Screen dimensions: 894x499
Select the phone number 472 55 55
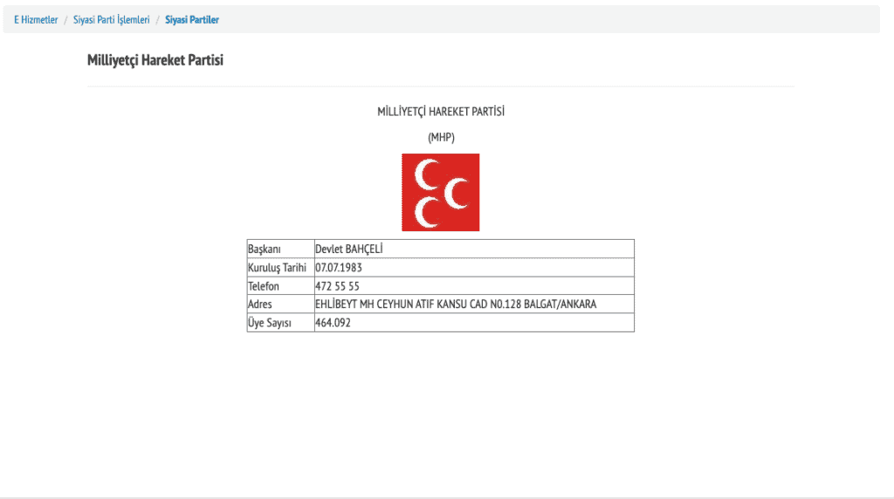[x=337, y=286]
